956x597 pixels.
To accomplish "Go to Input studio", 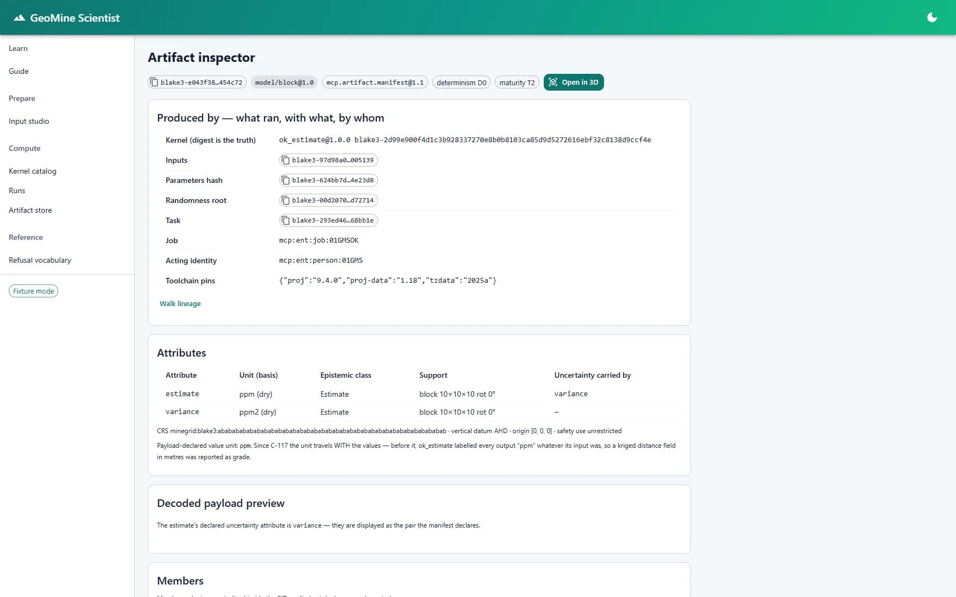I will (29, 121).
